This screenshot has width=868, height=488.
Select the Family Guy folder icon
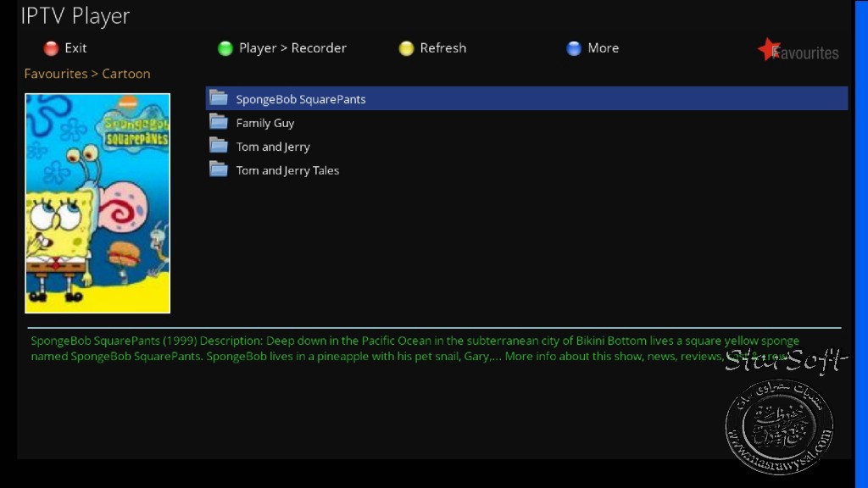(219, 122)
